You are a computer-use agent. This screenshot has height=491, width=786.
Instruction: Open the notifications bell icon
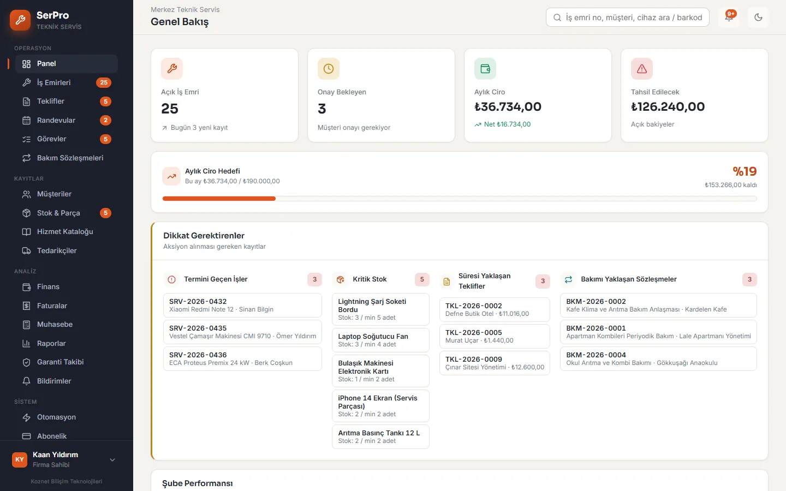(x=729, y=17)
